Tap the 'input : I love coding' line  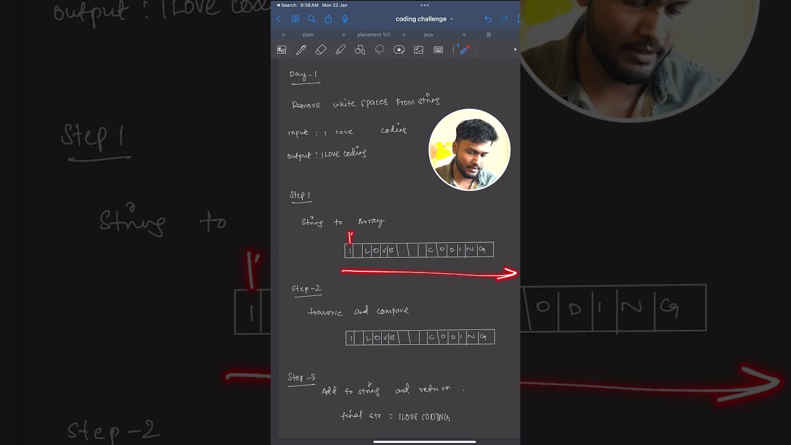point(347,130)
